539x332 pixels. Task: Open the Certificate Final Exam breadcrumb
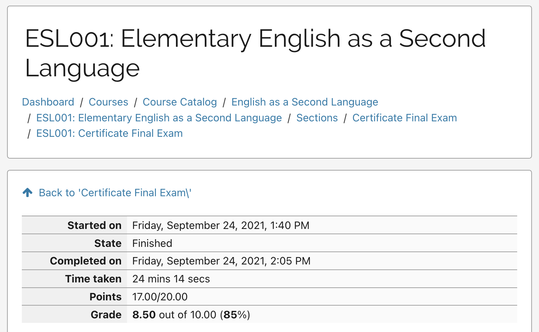click(x=405, y=118)
